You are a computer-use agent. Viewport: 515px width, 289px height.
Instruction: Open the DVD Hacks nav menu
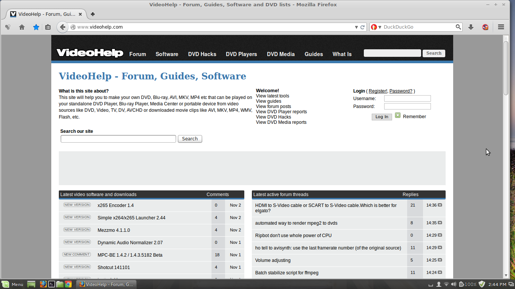(202, 54)
